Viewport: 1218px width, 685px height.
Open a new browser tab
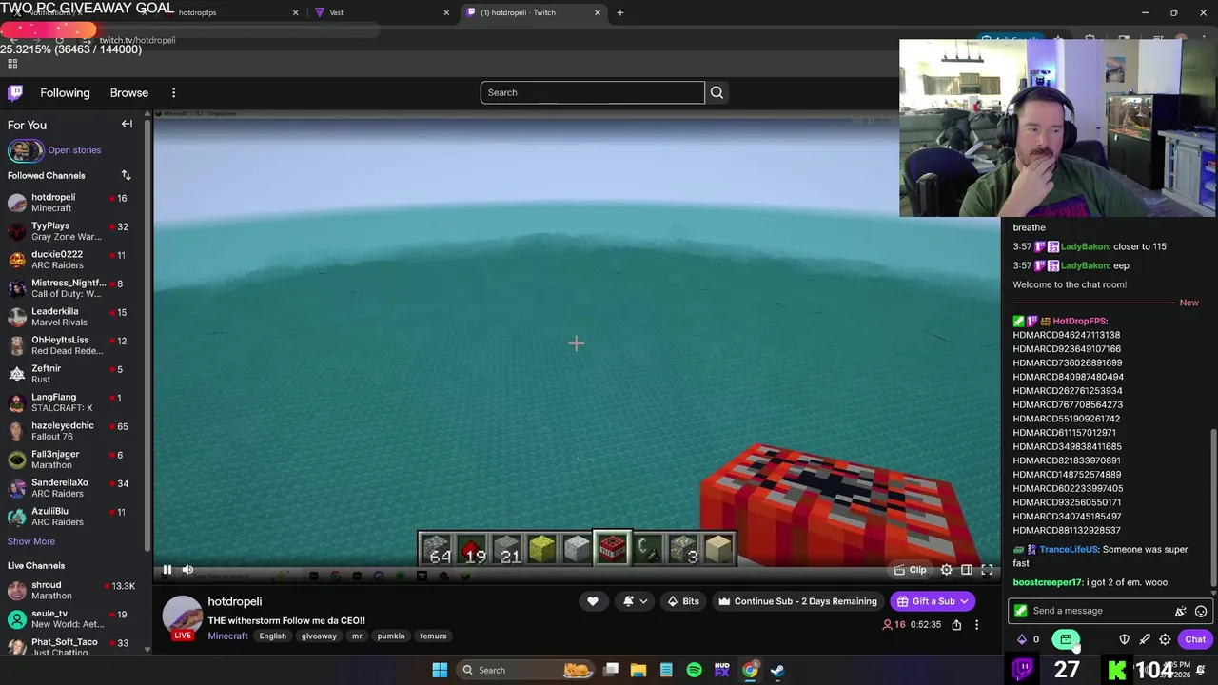(620, 12)
